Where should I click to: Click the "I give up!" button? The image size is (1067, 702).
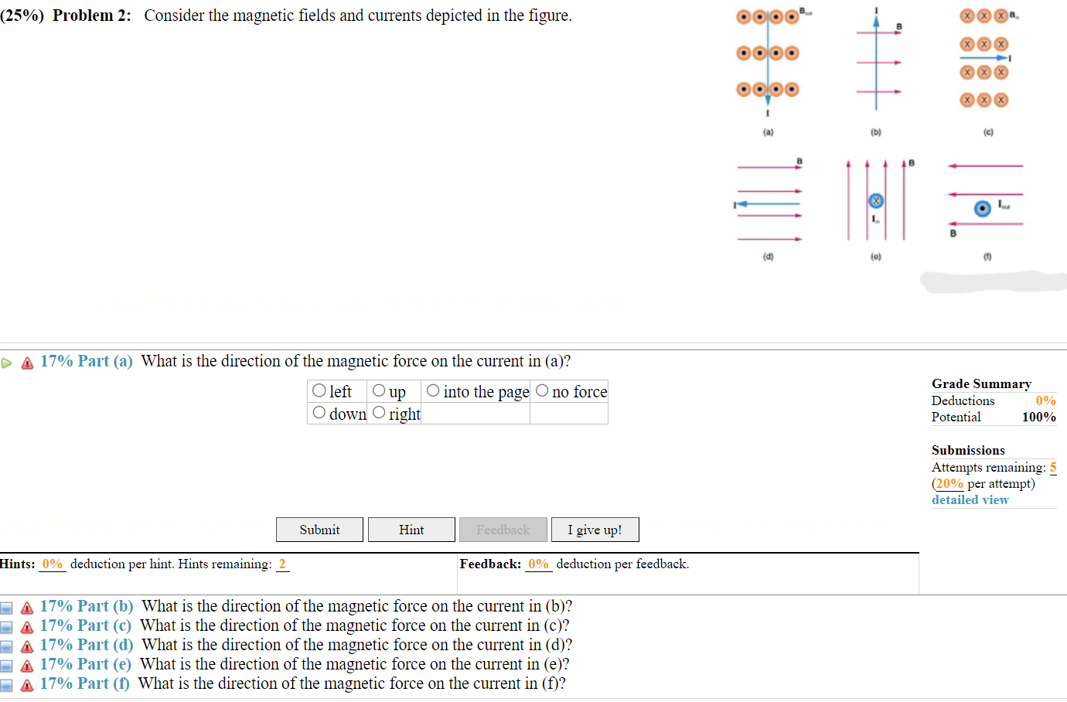[x=595, y=530]
